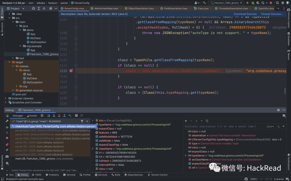Screen dimensions: 291x181
Task: Open the TypeUtils.class editor tab
Action: coord(266,8)
